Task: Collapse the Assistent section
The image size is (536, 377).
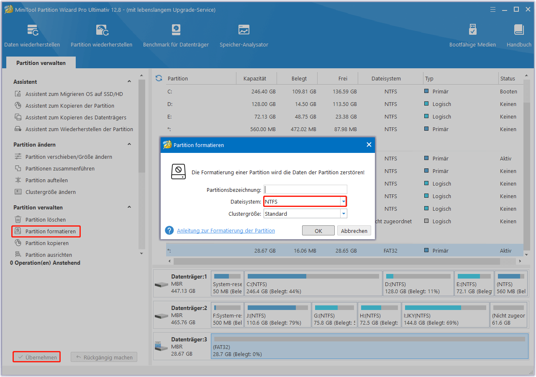Action: 129,82
